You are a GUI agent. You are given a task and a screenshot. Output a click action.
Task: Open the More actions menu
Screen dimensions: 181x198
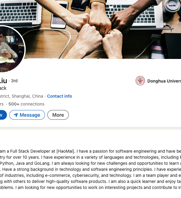pos(58,115)
